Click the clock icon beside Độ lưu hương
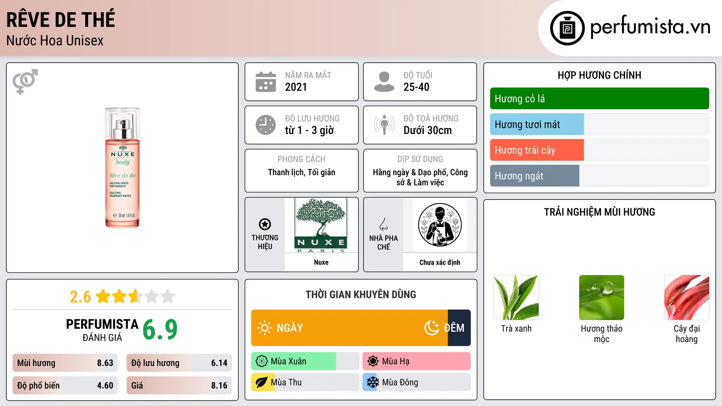 pos(266,125)
